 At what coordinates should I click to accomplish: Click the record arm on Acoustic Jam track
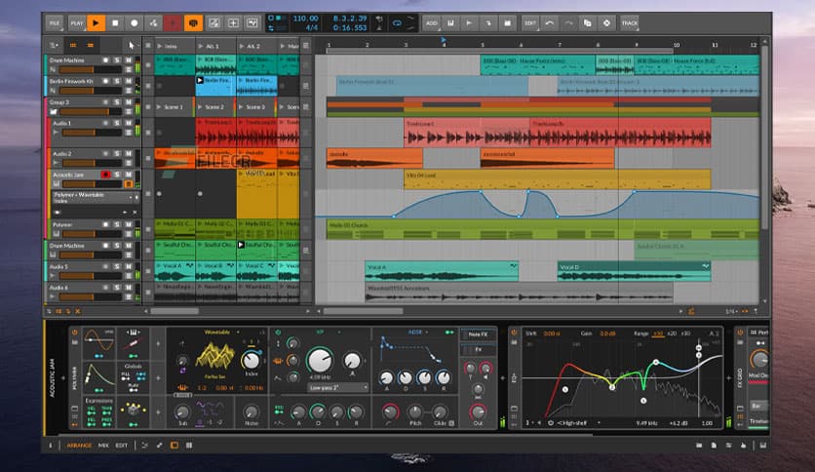coord(106,175)
